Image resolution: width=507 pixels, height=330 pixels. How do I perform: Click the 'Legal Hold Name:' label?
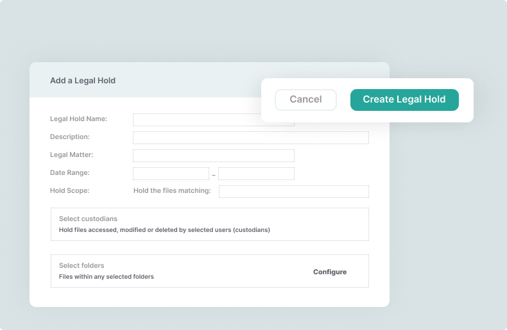pos(78,119)
